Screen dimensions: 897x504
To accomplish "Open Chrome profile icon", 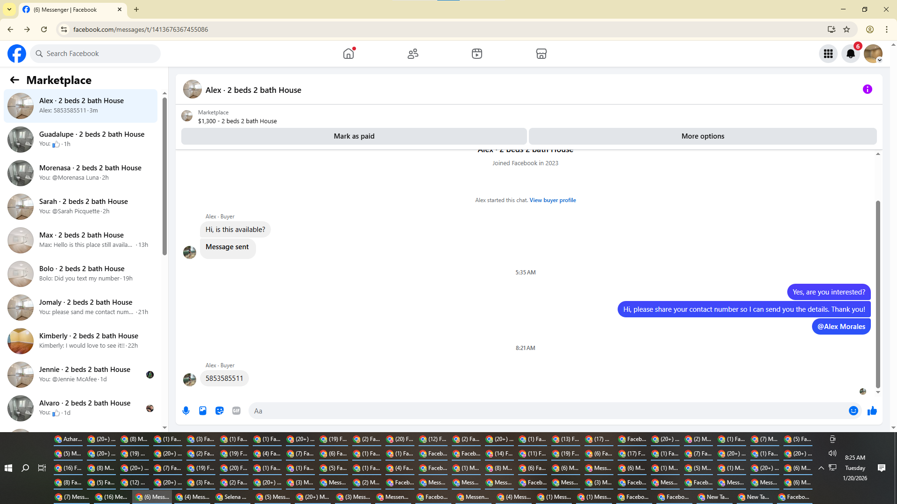I will [870, 29].
